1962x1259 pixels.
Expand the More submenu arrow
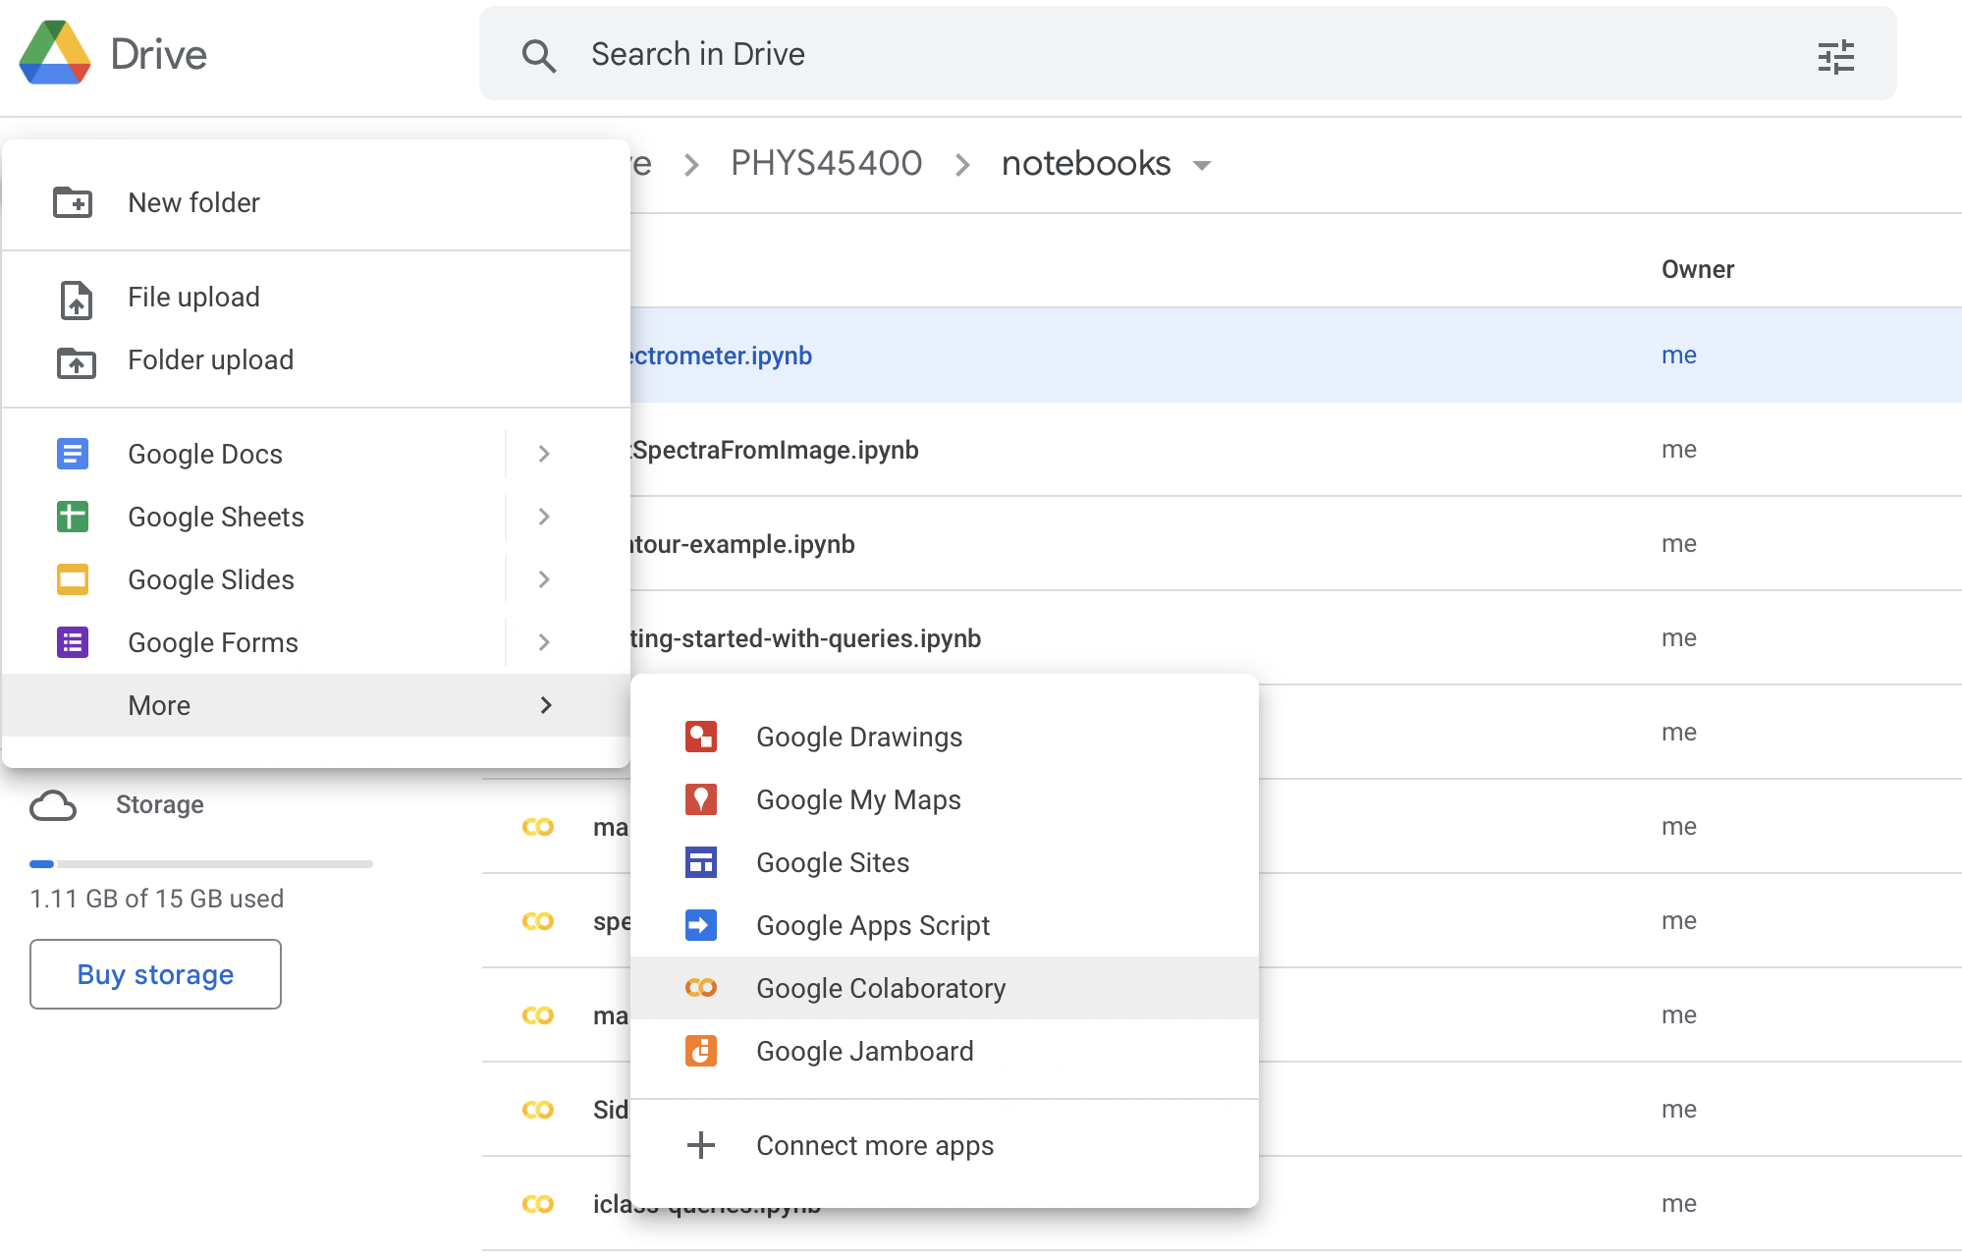tap(546, 705)
